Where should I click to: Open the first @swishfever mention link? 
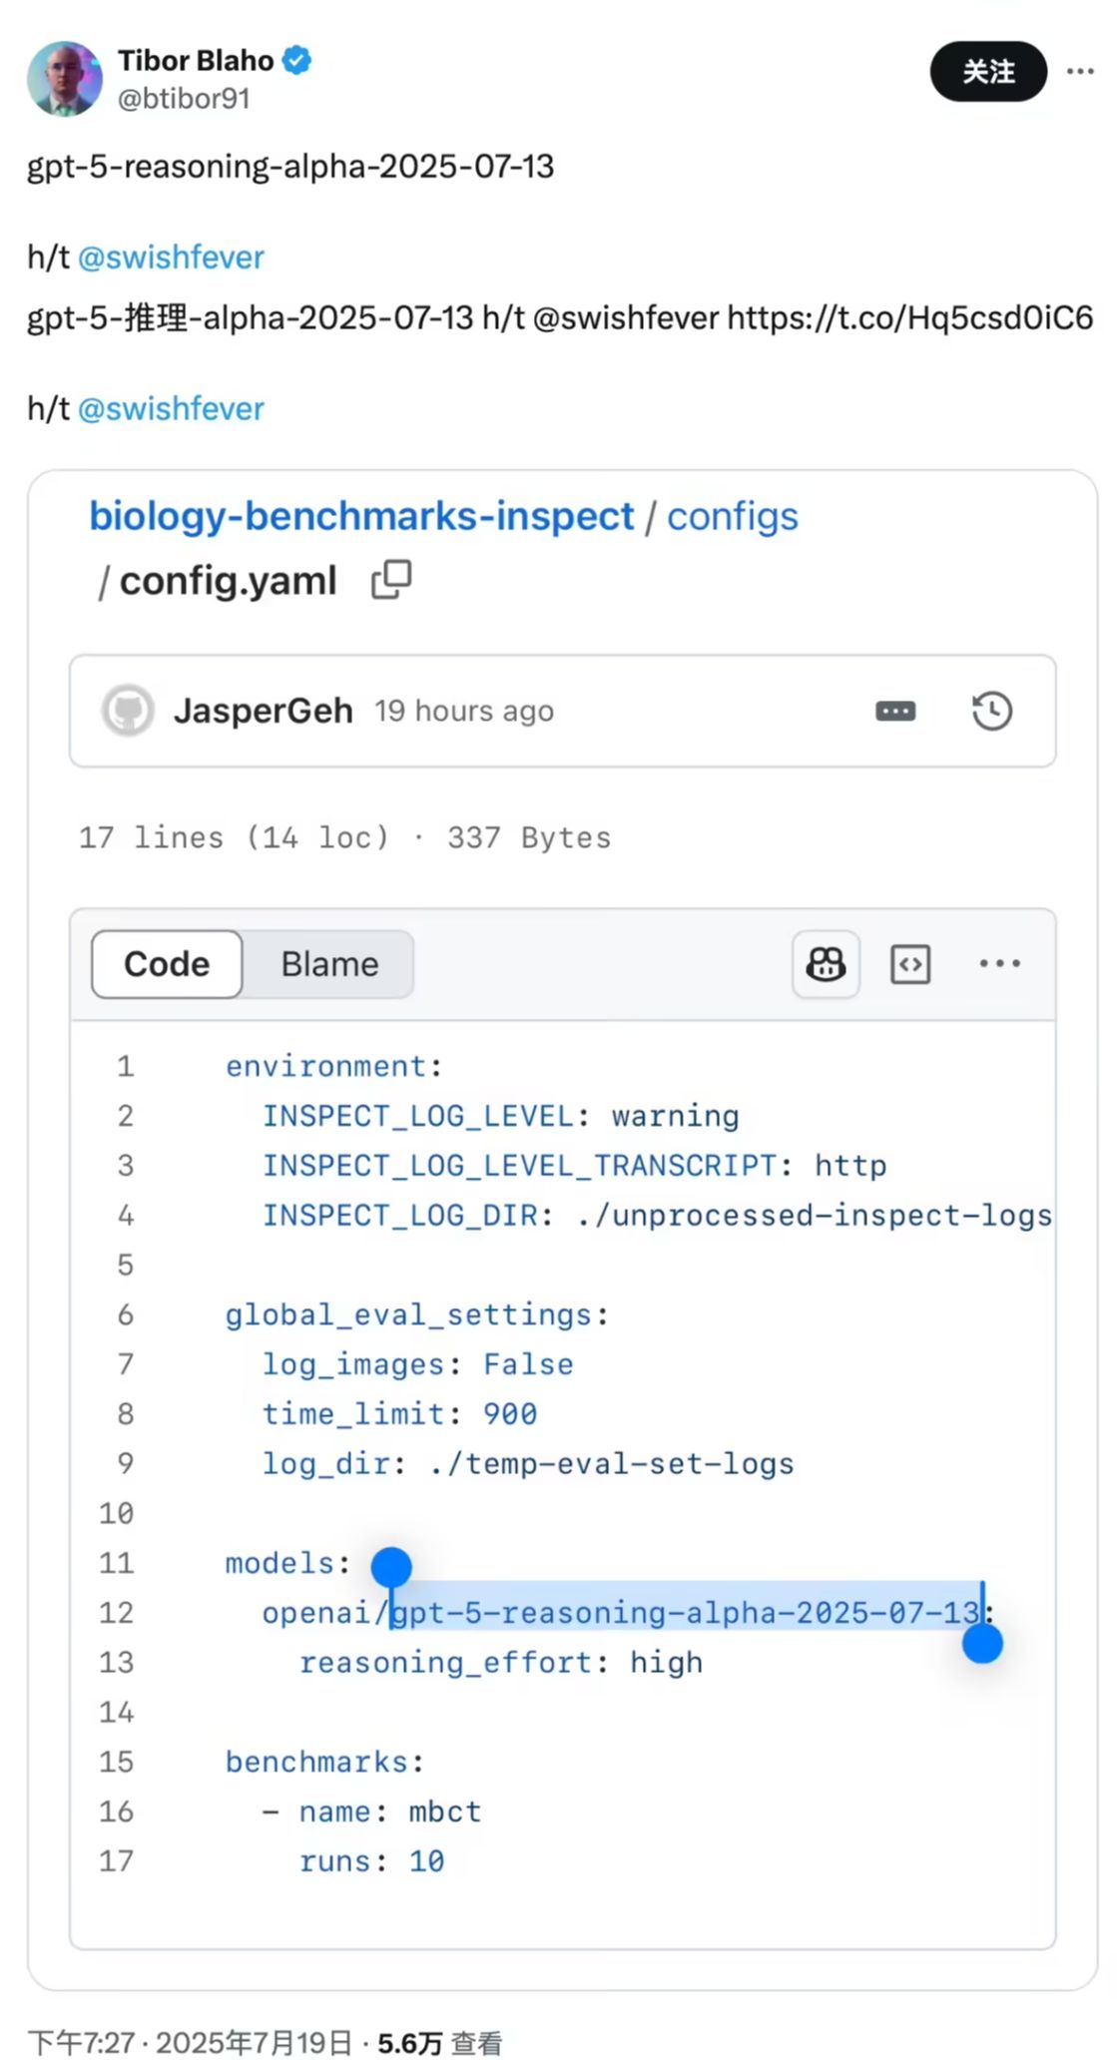coord(171,258)
